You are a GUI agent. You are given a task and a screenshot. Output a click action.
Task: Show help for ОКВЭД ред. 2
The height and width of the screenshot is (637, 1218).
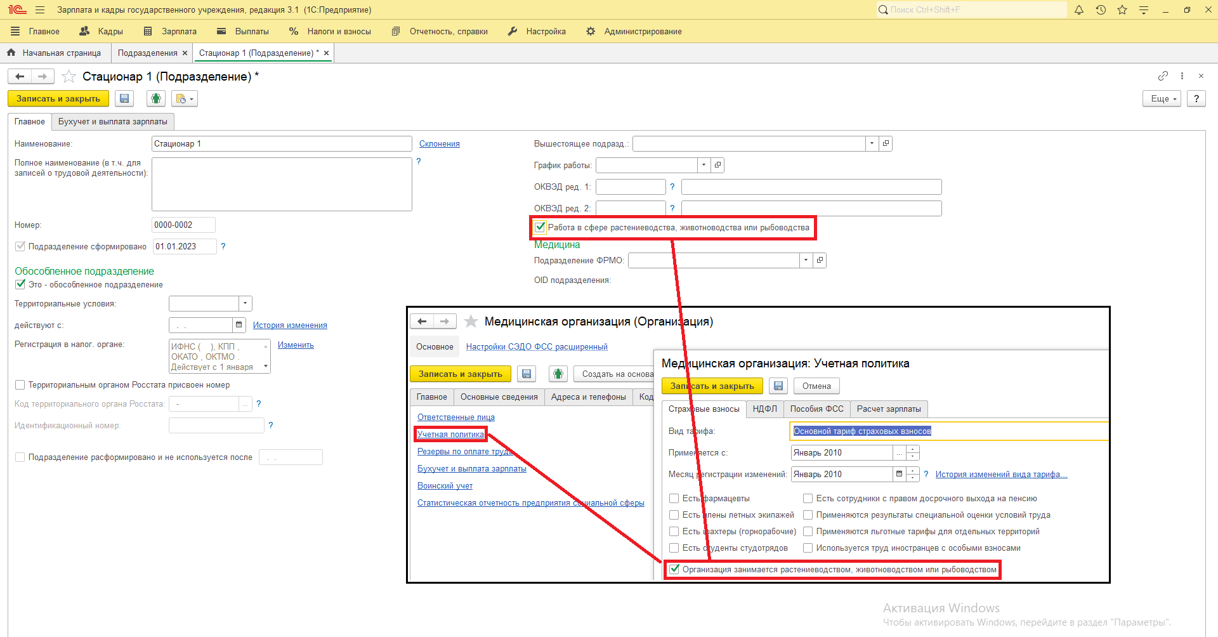(672, 209)
